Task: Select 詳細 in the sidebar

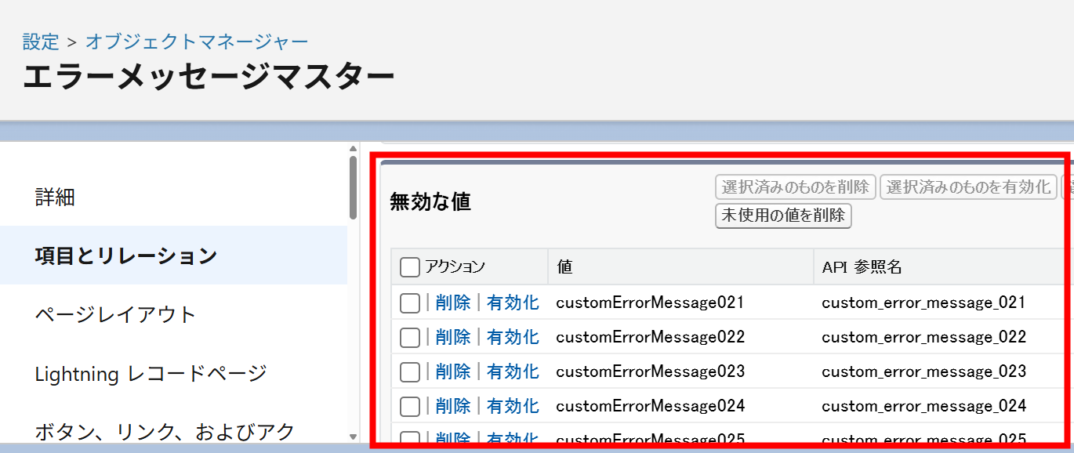Action: [x=53, y=198]
